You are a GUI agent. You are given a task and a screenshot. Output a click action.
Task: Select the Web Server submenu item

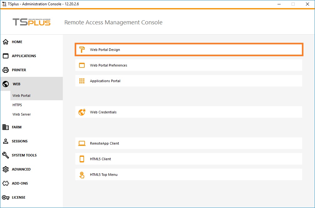tap(22, 114)
